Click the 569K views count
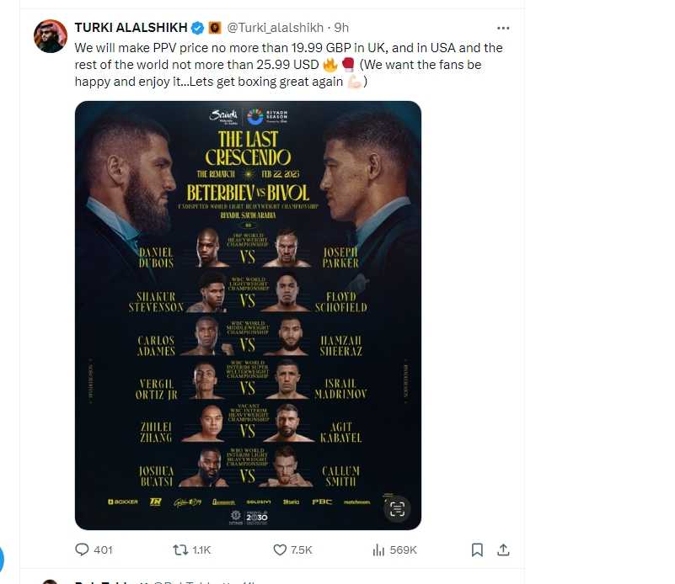 click(404, 550)
